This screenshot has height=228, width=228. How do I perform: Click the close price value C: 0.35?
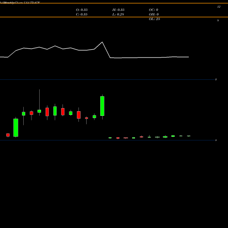tap(82, 15)
